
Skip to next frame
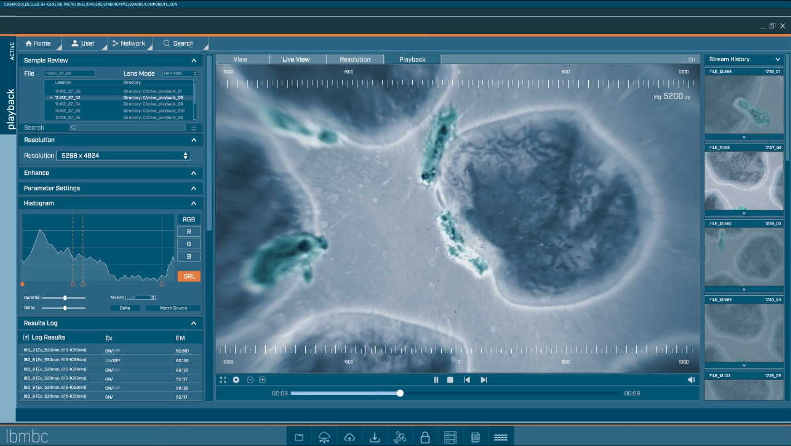click(x=484, y=380)
